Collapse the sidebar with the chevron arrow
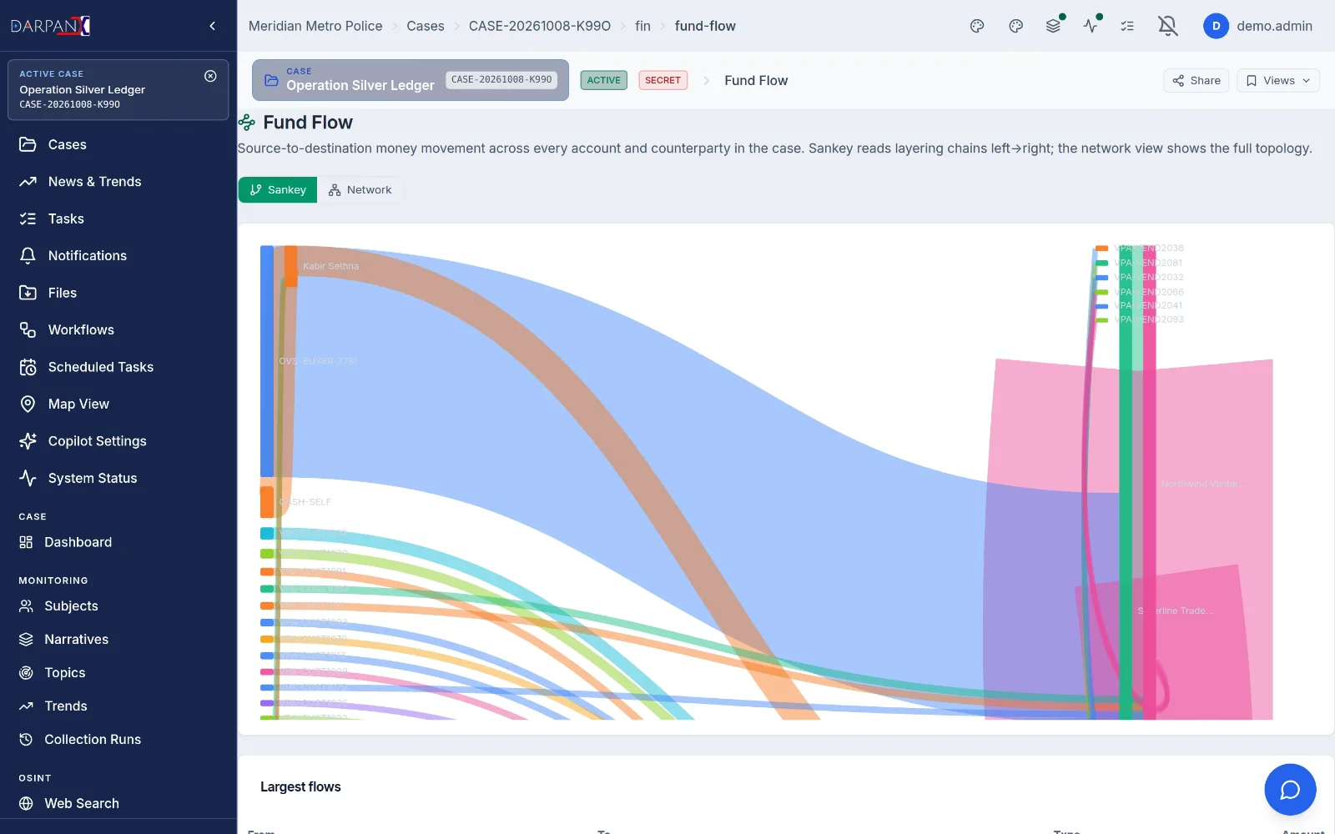 pyautogui.click(x=212, y=26)
